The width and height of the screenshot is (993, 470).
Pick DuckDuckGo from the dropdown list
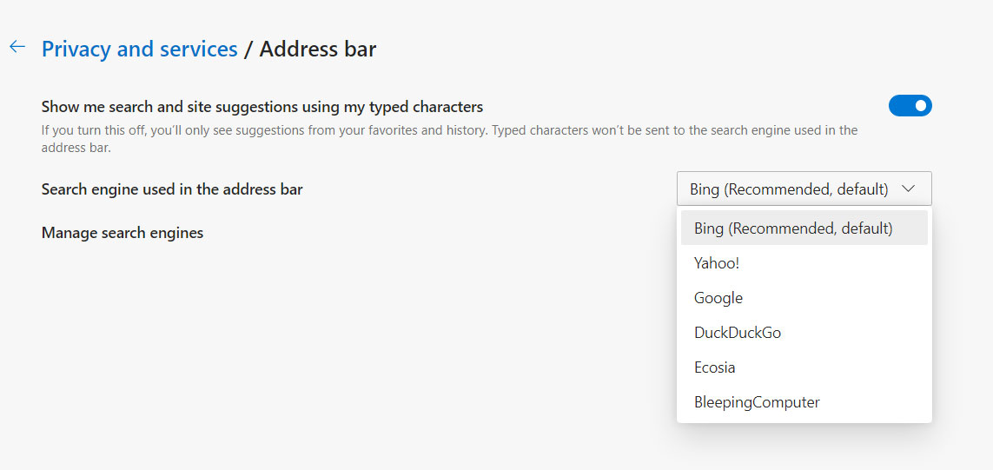click(x=804, y=333)
